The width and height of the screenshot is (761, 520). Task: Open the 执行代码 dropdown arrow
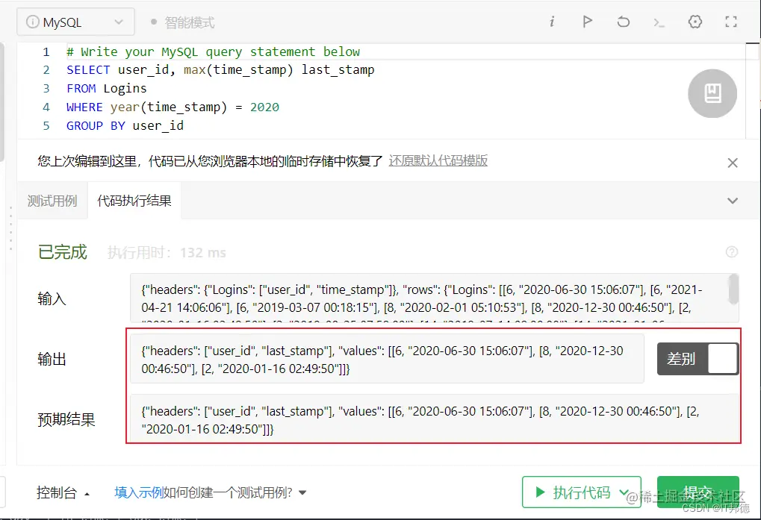[x=624, y=492]
